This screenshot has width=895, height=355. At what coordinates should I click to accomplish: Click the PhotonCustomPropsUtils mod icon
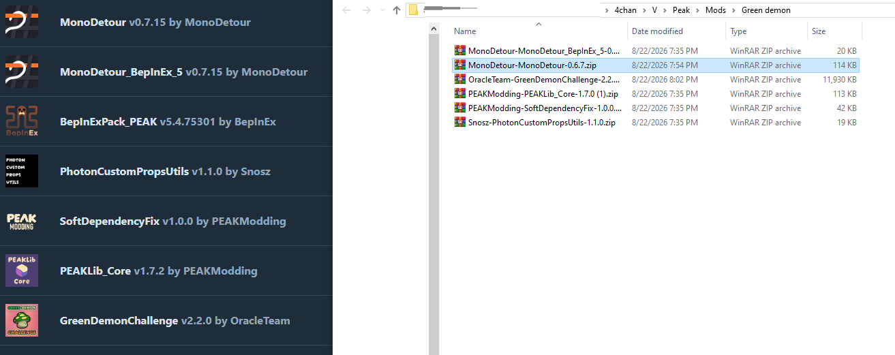click(22, 171)
